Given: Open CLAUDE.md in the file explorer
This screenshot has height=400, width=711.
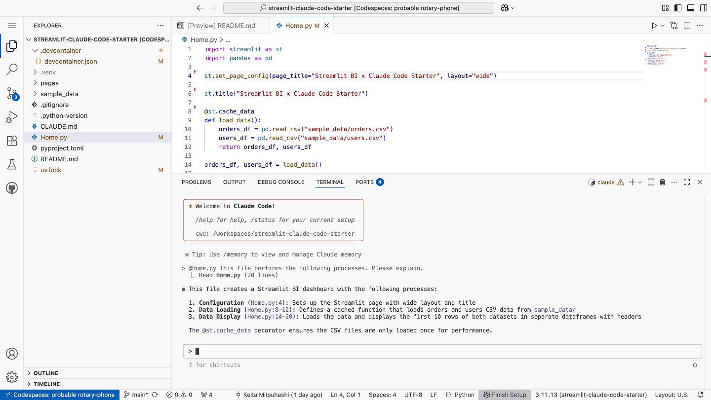Looking at the screenshot, I should (x=58, y=126).
